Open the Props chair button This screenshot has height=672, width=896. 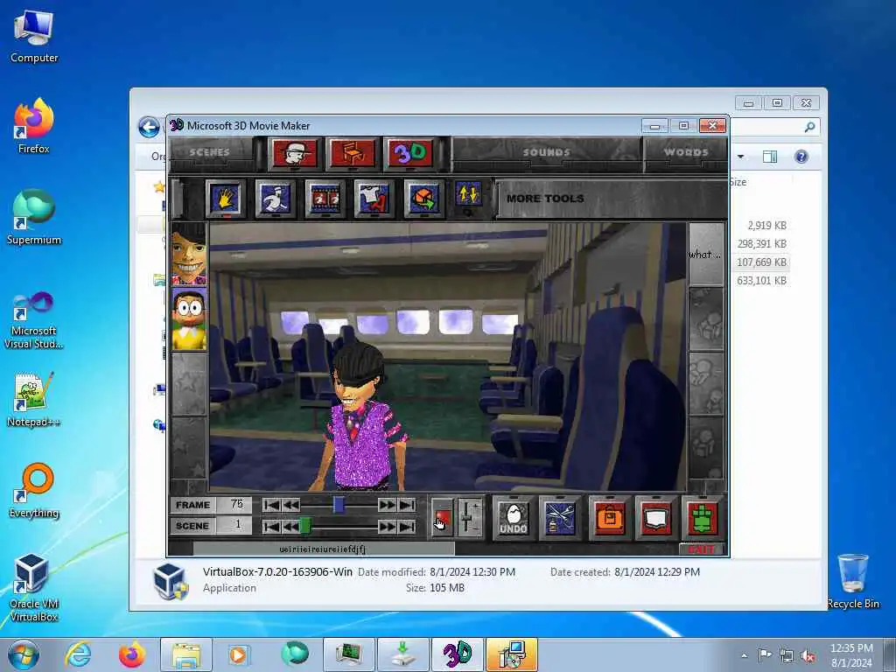coord(352,152)
